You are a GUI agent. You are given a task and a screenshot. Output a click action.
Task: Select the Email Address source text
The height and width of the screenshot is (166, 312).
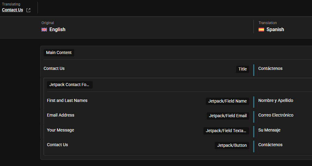point(60,115)
